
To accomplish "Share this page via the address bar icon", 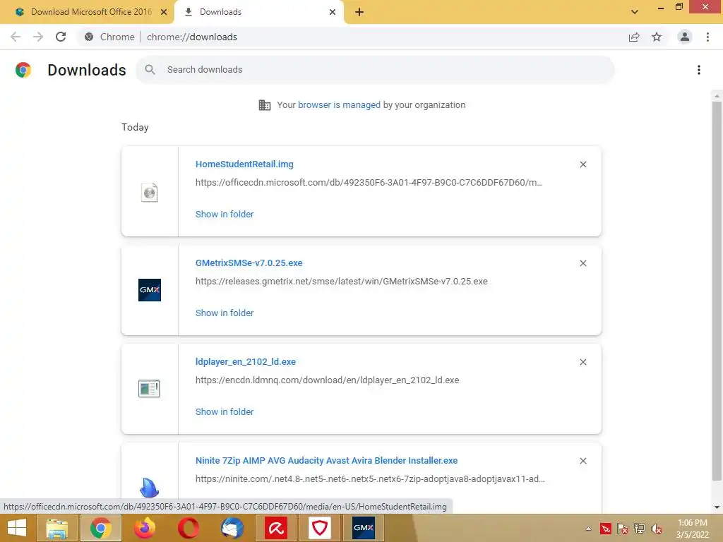I will 634,37.
